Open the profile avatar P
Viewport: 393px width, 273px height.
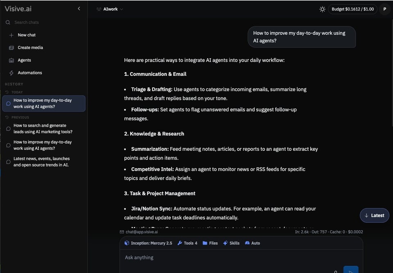(x=385, y=9)
